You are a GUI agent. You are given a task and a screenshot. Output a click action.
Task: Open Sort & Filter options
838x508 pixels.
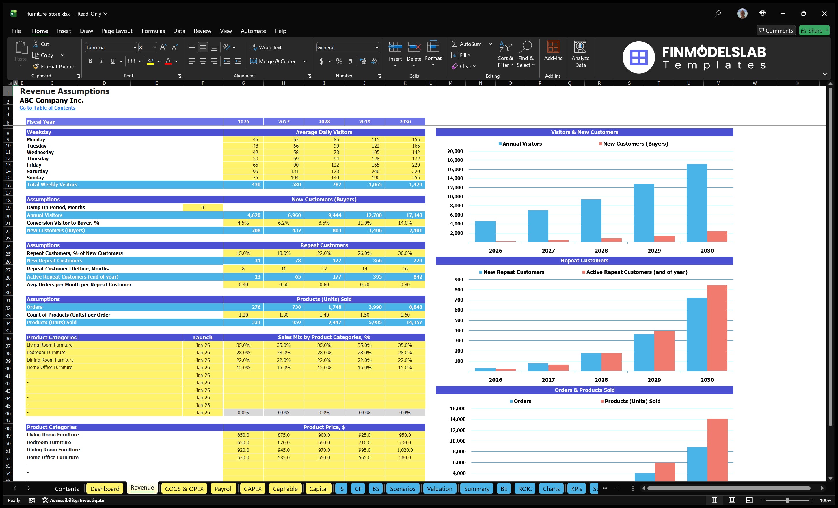(505, 54)
